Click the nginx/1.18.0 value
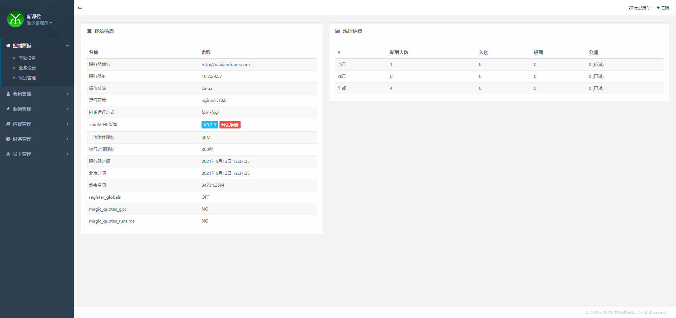The width and height of the screenshot is (676, 318). coord(214,100)
